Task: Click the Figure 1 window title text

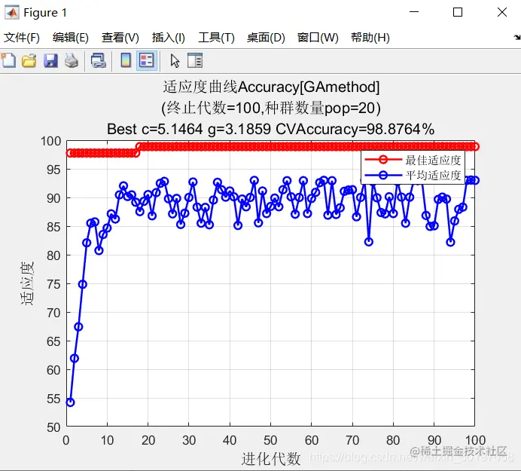Action: (x=45, y=13)
